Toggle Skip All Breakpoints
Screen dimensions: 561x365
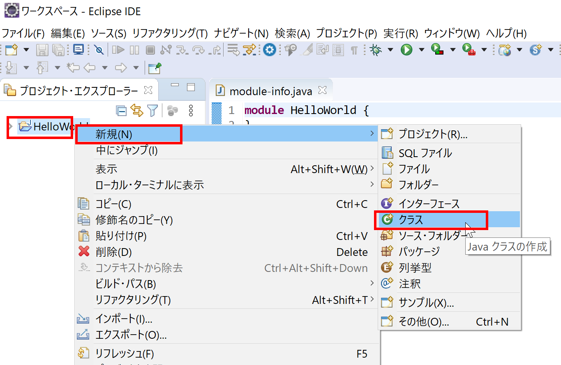click(x=99, y=50)
